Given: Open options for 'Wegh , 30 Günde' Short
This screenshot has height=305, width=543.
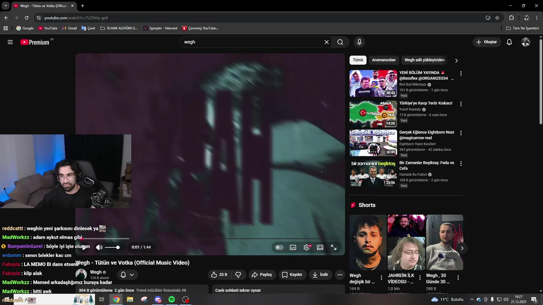Looking at the screenshot, I should point(458,278).
